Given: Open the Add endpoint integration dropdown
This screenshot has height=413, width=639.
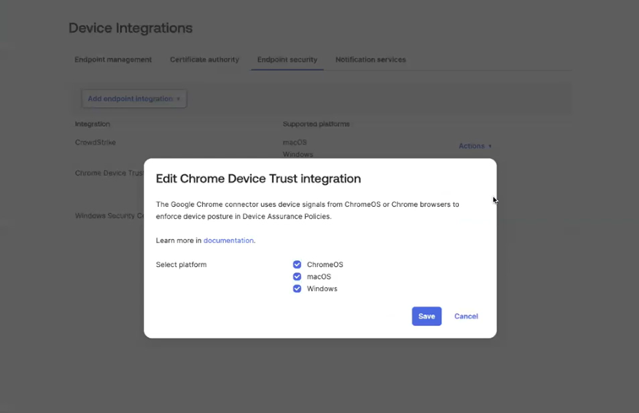Looking at the screenshot, I should click(x=134, y=99).
